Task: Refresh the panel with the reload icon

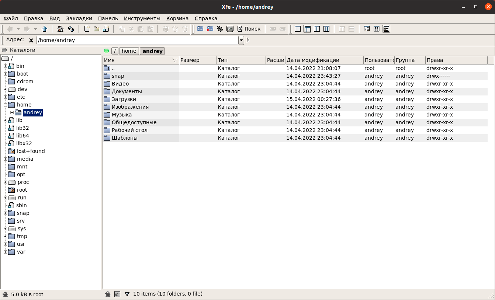Action: pyautogui.click(x=71, y=29)
